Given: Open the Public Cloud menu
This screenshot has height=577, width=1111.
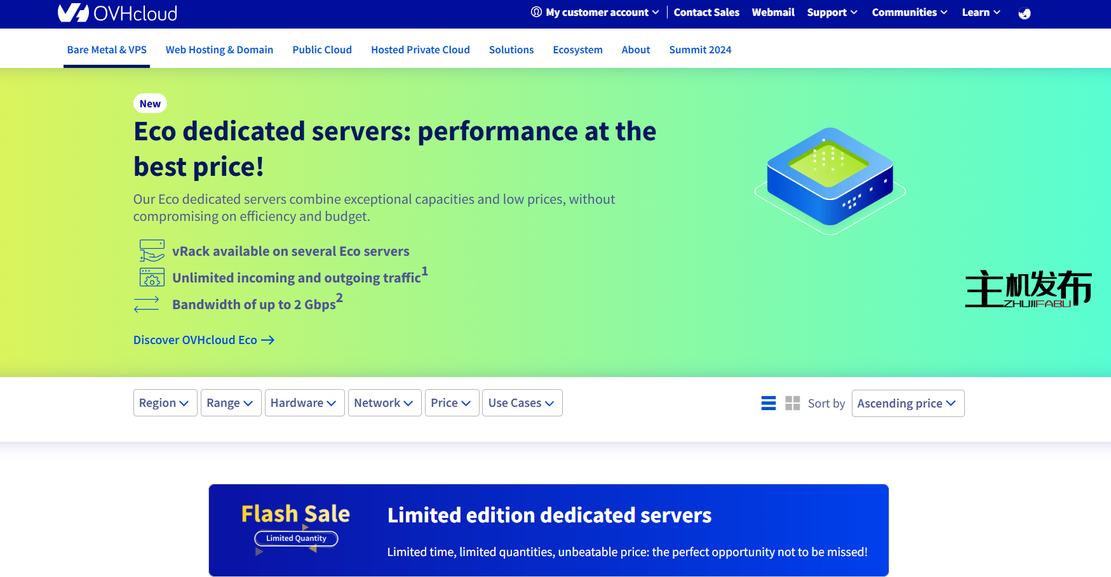Looking at the screenshot, I should tap(322, 50).
